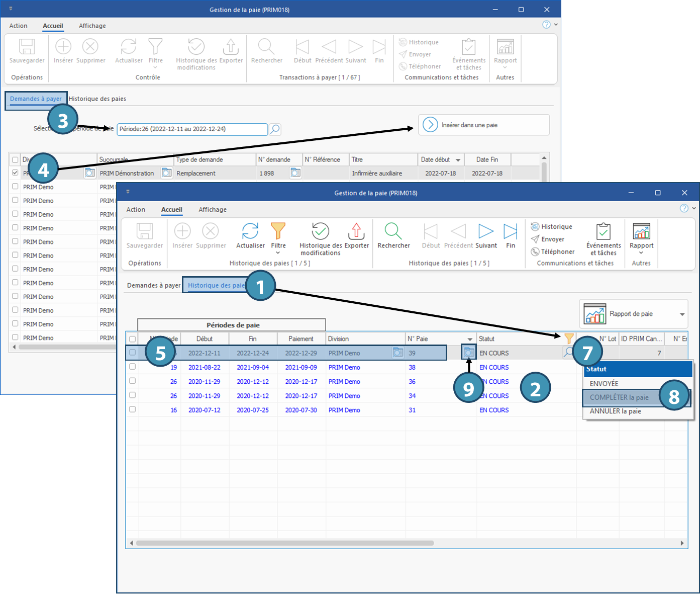Jump to last record with Fin
The height and width of the screenshot is (594, 700).
[510, 231]
